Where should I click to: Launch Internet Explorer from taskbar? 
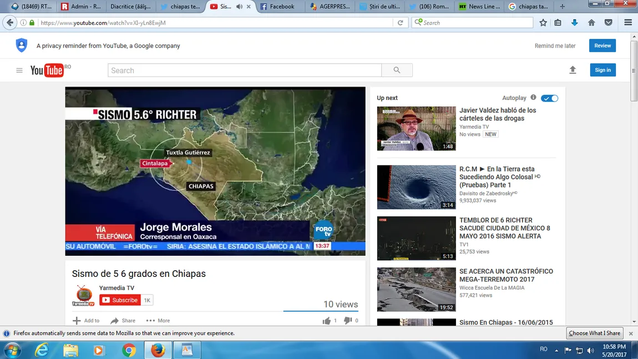coord(42,350)
